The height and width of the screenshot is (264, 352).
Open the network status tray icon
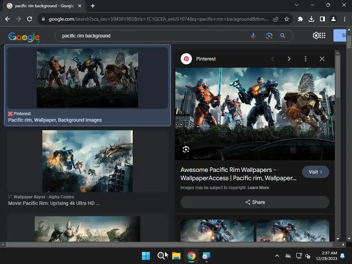pyautogui.click(x=299, y=256)
